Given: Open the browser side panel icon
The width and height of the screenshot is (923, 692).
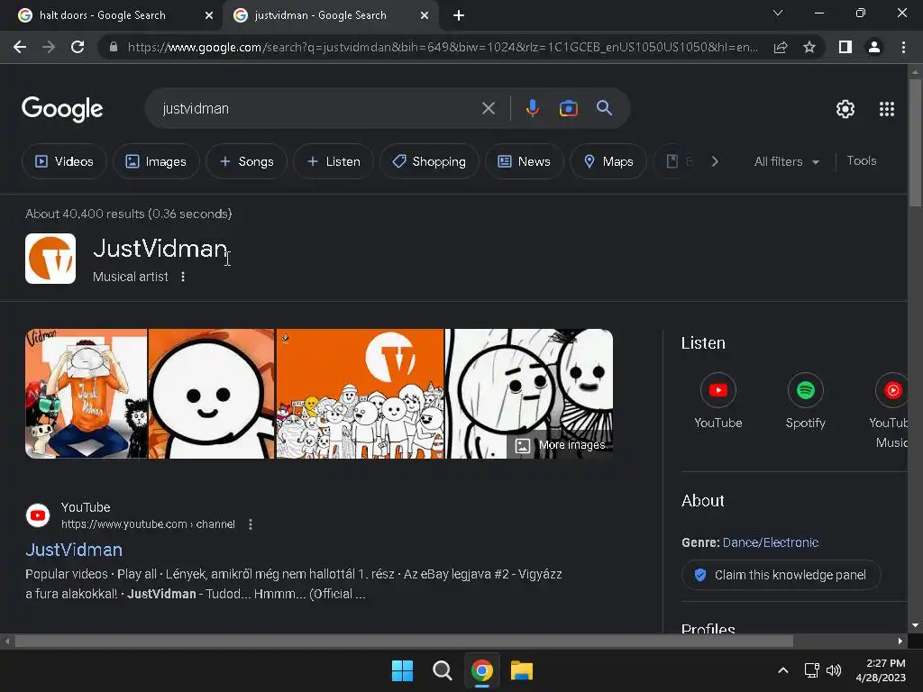Looking at the screenshot, I should point(845,47).
